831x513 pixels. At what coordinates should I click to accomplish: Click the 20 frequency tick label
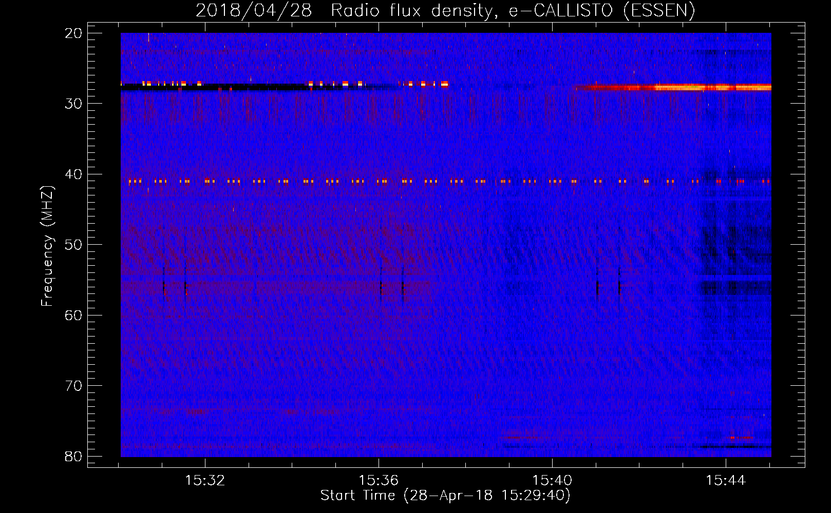click(73, 33)
